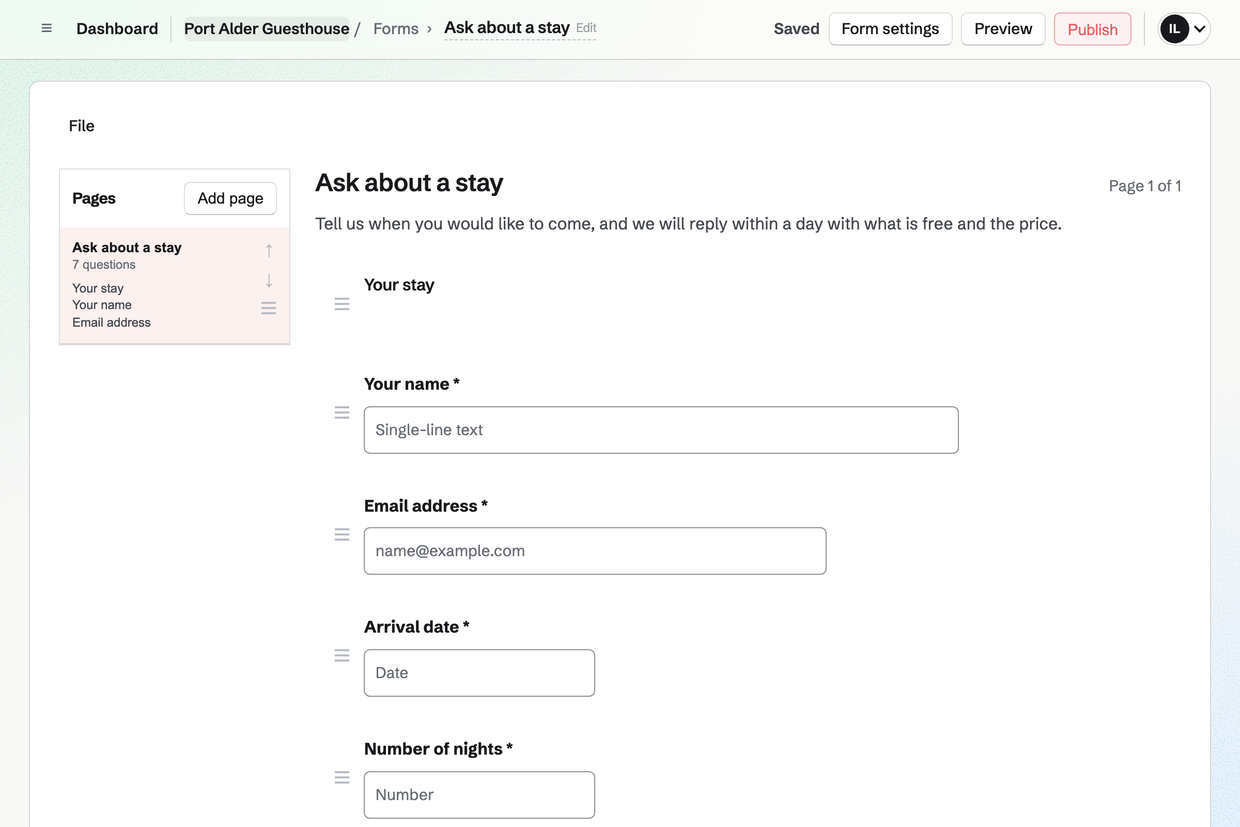Click the drag handle beside Number of nights
This screenshot has height=827, width=1240.
342,777
